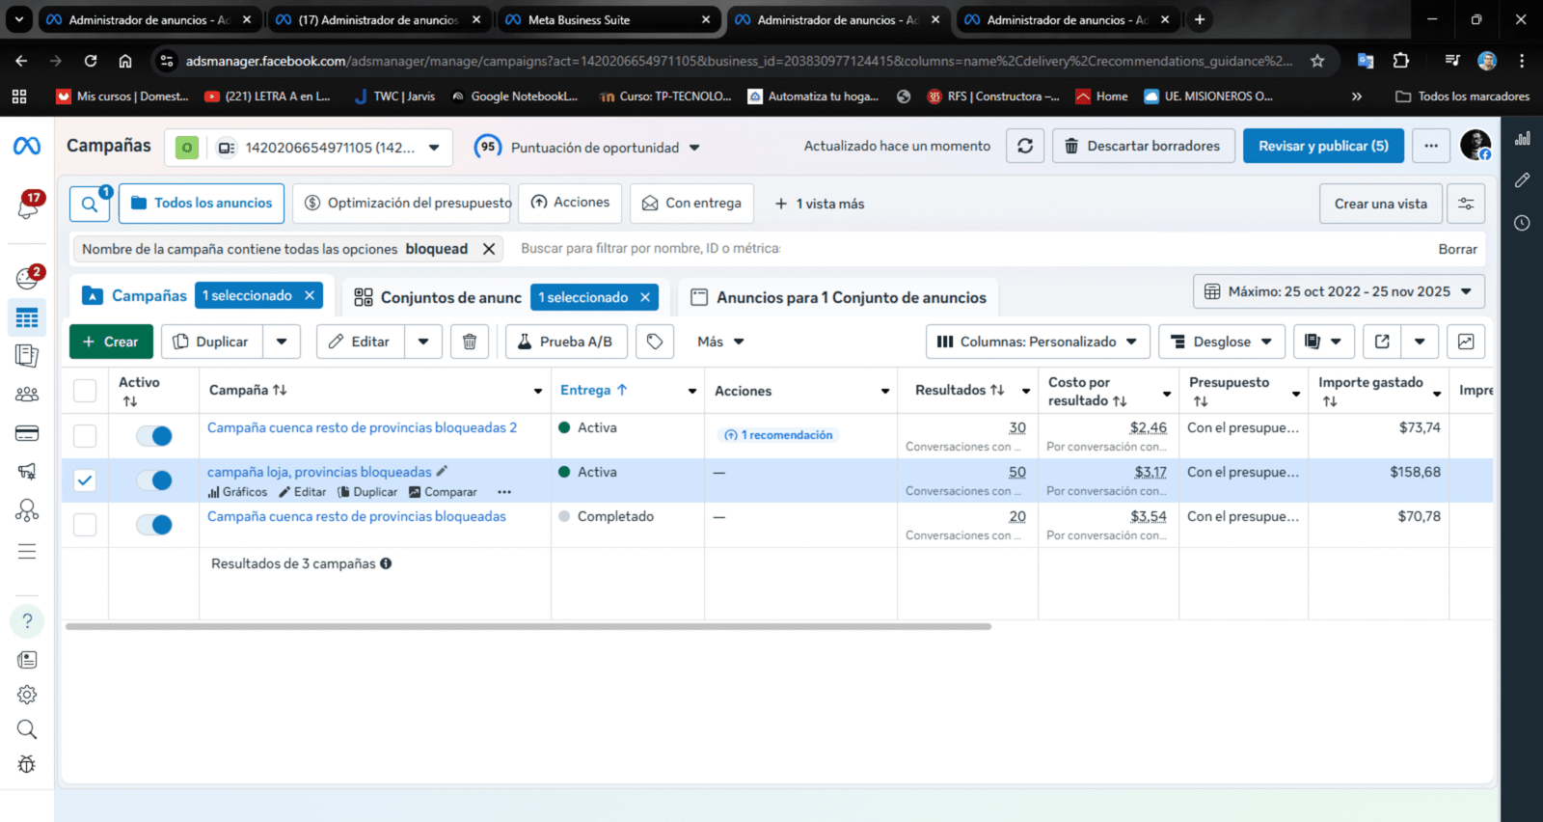Click the export share icon button

[1382, 342]
